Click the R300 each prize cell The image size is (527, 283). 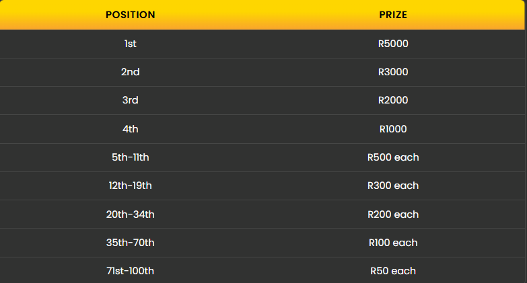point(393,186)
